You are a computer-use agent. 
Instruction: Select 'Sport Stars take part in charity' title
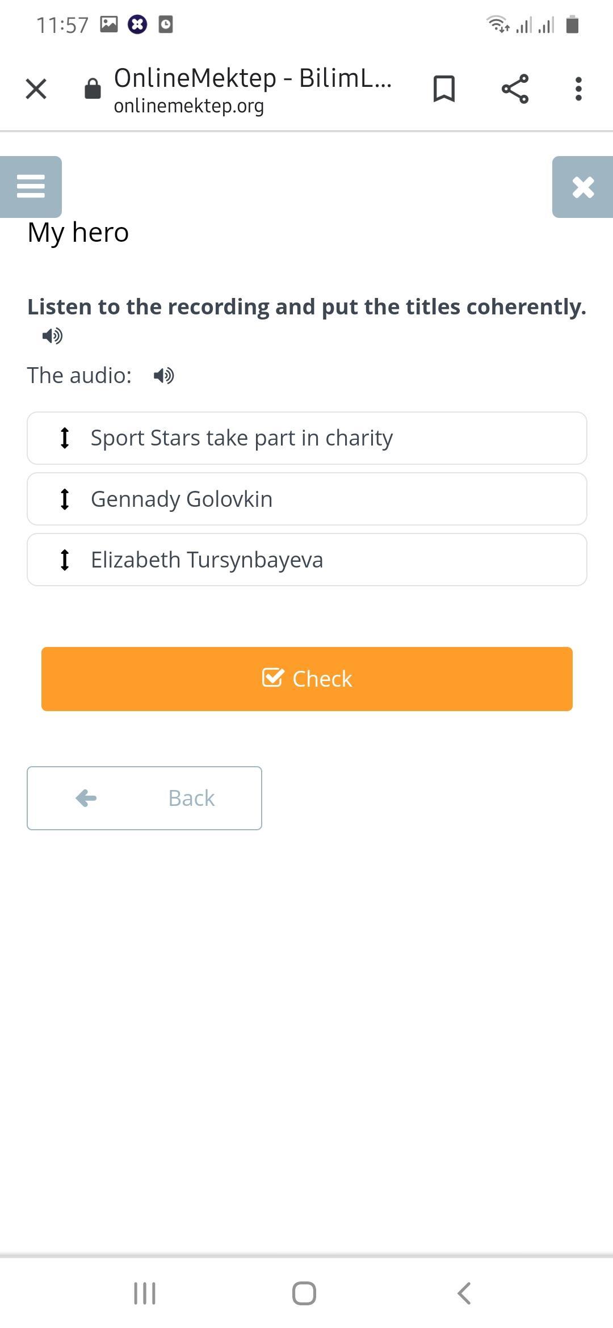click(x=242, y=438)
